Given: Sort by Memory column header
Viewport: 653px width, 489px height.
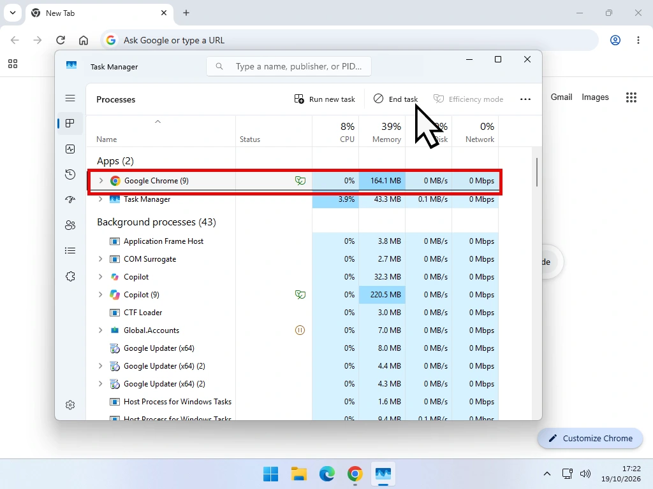Looking at the screenshot, I should pyautogui.click(x=382, y=131).
